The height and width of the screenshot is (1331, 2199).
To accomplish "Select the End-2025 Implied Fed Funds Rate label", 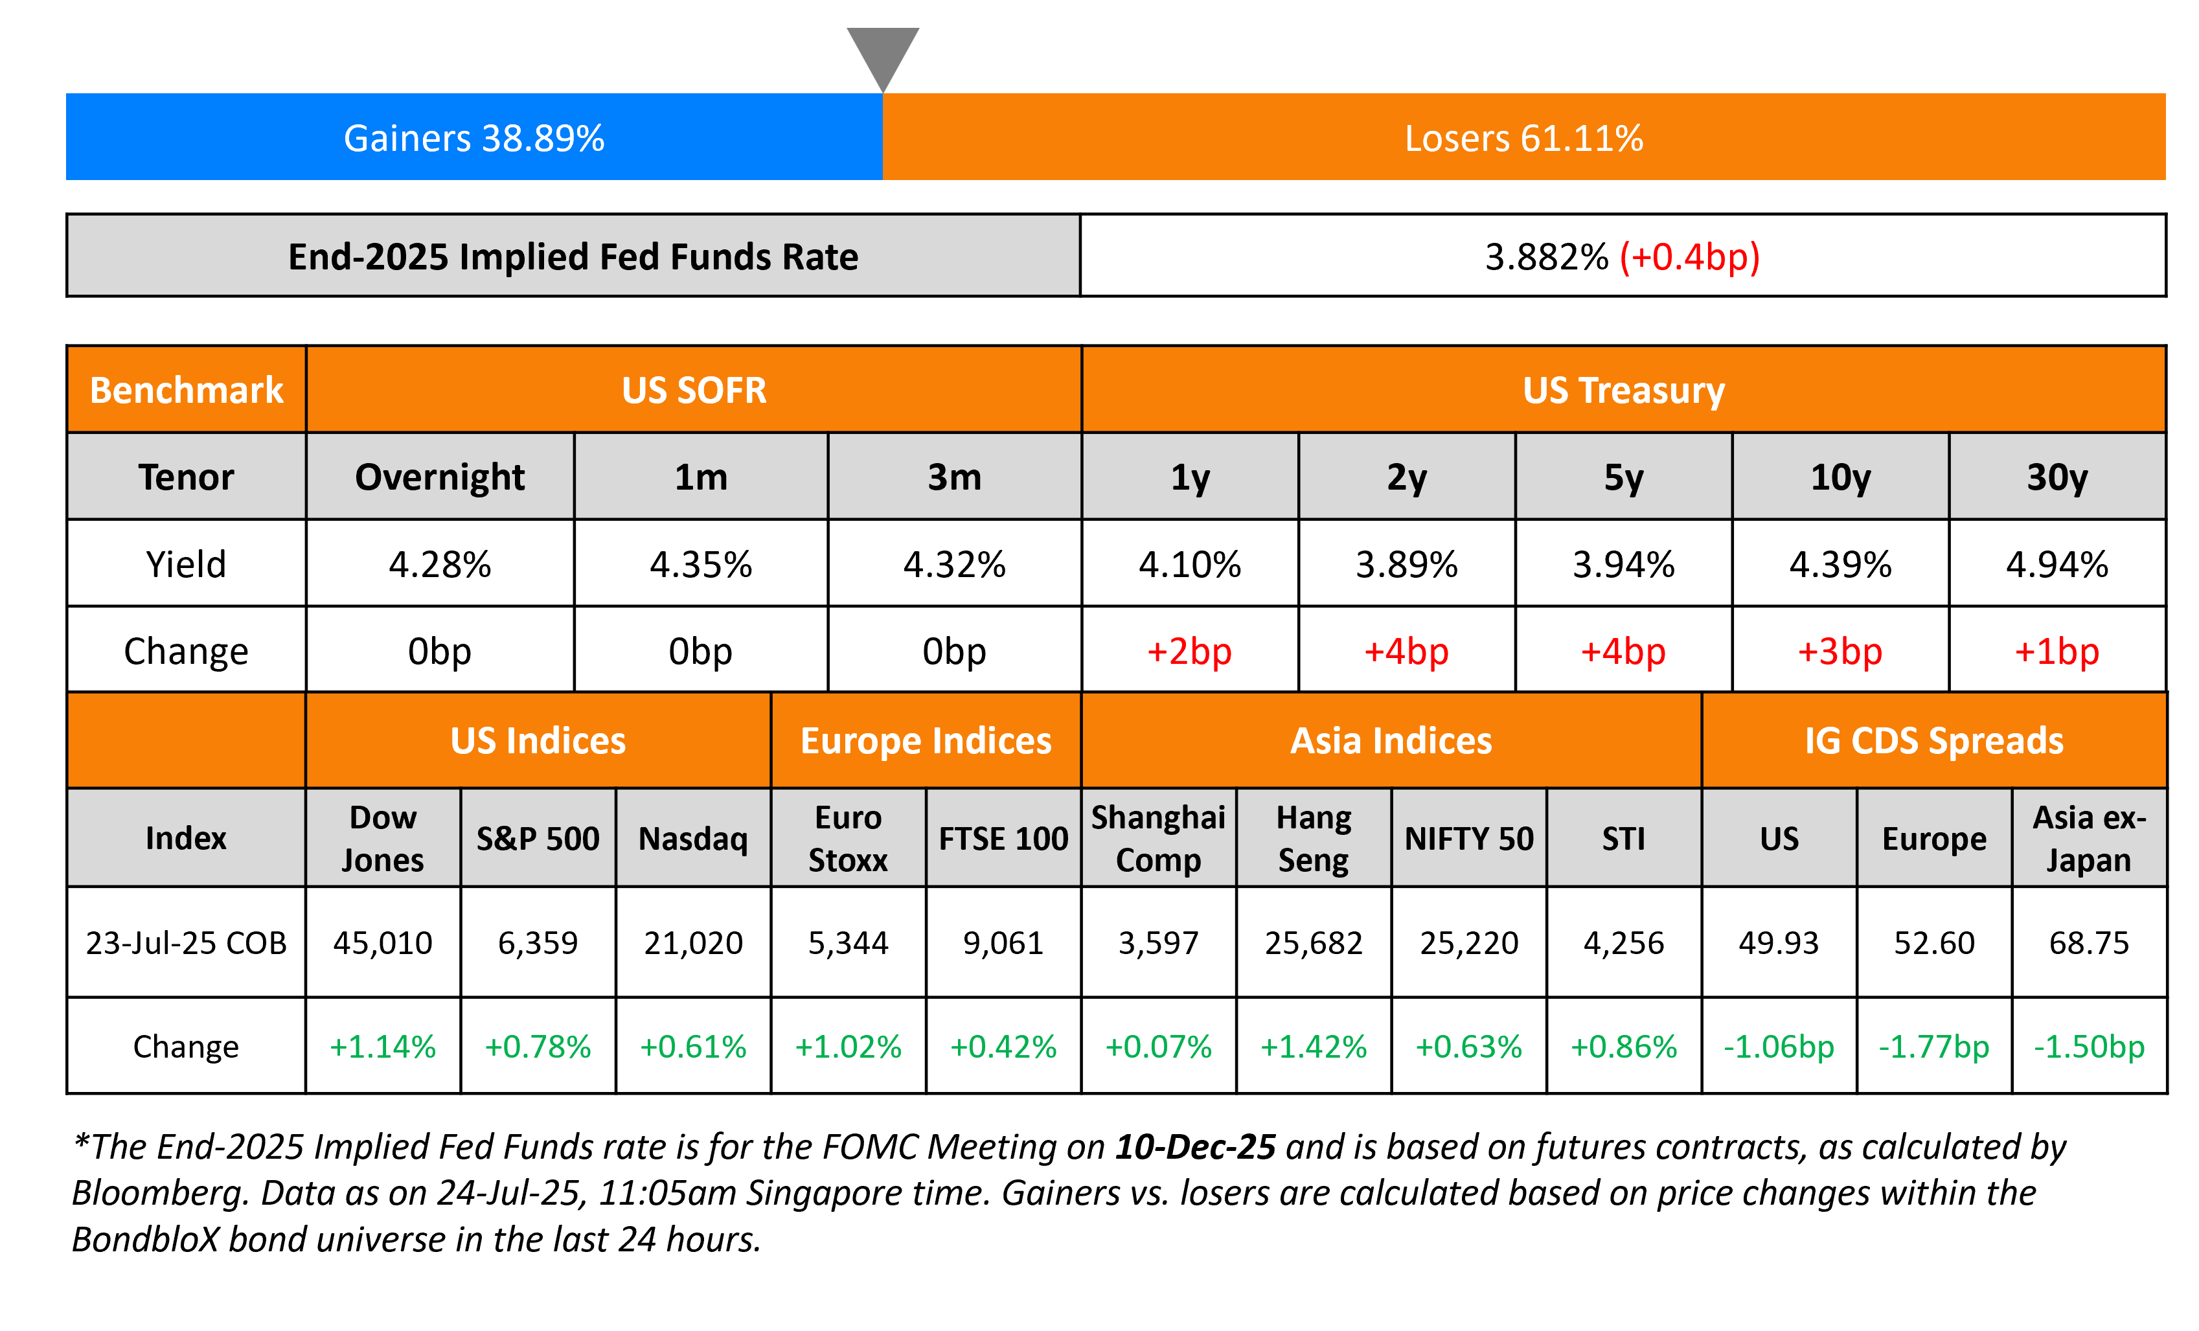I will (573, 256).
